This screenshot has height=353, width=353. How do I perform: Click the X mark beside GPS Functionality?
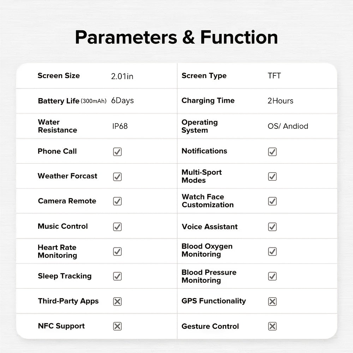tap(272, 301)
